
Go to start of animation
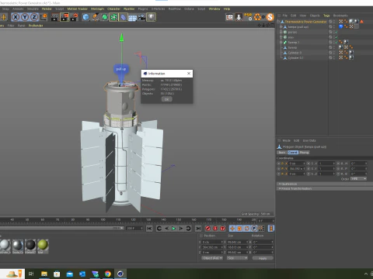[x=149, y=229]
